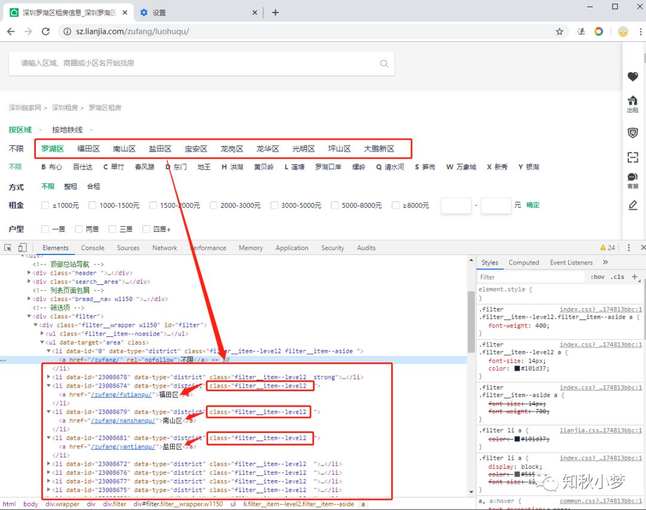Click the scan code sidebar icon

(x=633, y=157)
